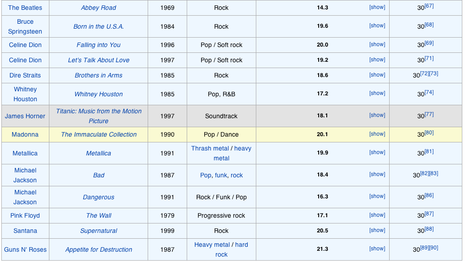465x262 pixels.
Task: Open Born in the U.S.A. album page
Action: [98, 26]
